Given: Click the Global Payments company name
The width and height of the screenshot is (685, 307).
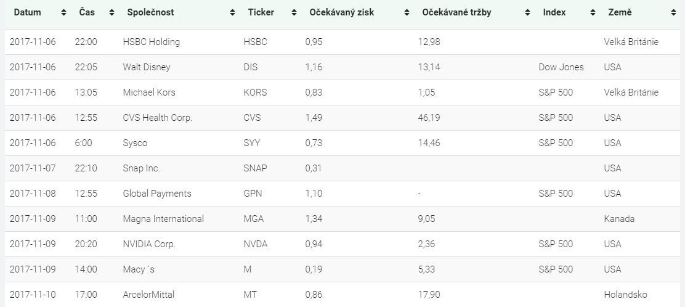Looking at the screenshot, I should (x=157, y=194).
